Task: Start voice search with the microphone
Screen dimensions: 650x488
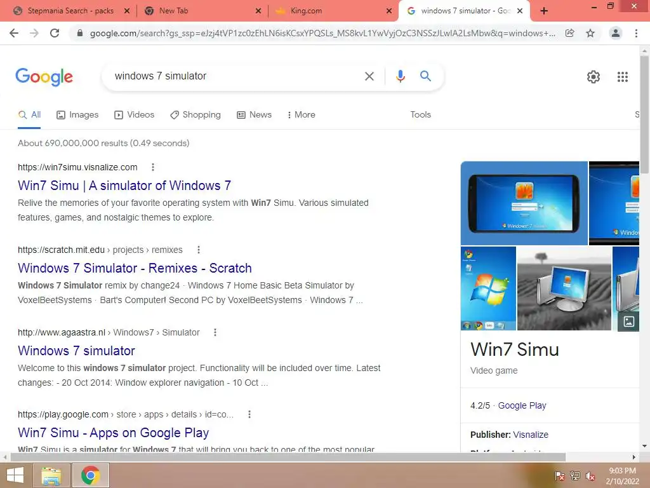Action: (400, 76)
